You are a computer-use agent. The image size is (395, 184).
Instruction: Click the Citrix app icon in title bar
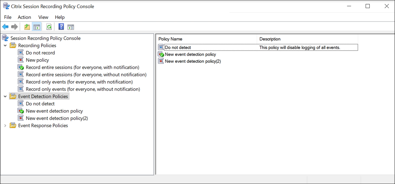point(6,6)
